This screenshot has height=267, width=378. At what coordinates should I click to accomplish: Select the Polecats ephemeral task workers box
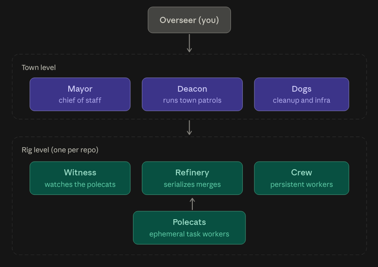click(189, 228)
